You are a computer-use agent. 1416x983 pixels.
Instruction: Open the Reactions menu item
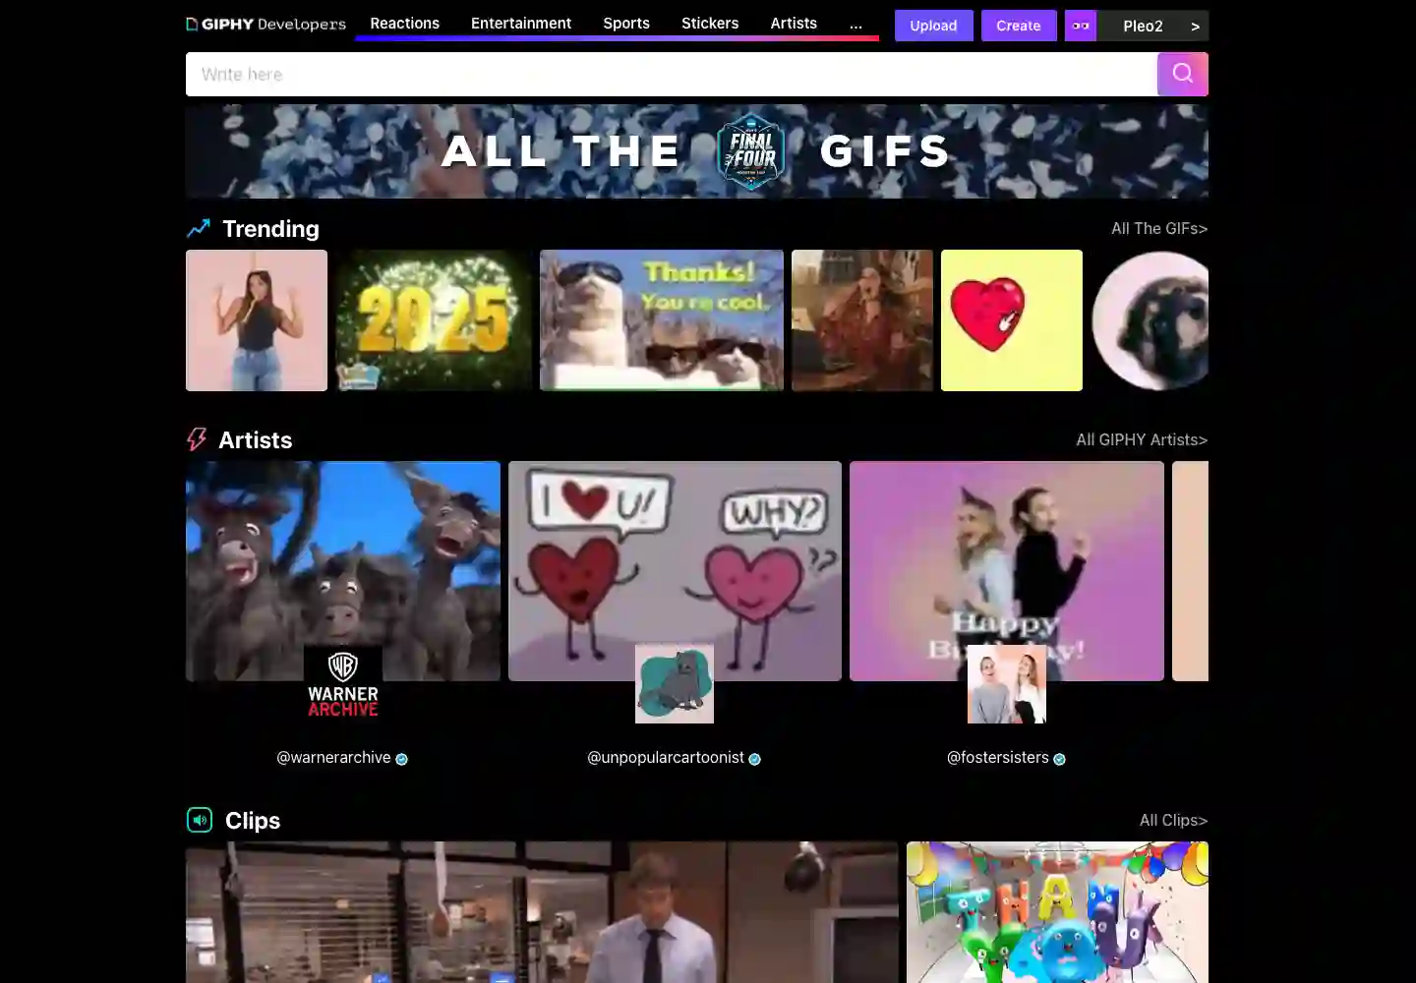pyautogui.click(x=404, y=24)
